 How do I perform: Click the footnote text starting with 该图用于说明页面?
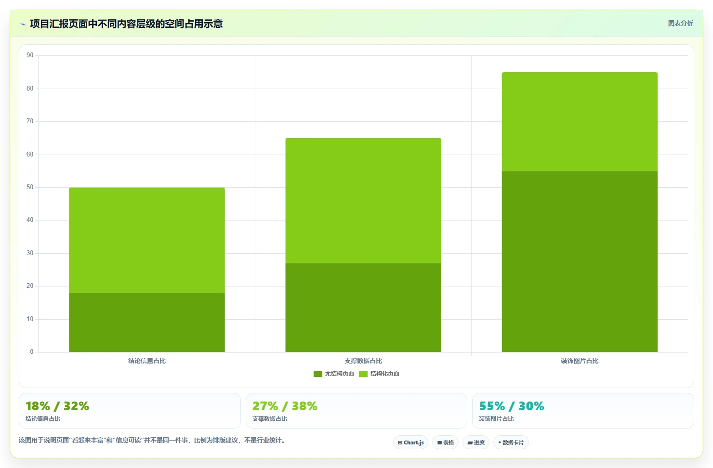tap(152, 441)
